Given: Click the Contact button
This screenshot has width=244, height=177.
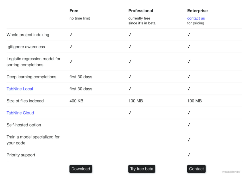Looking at the screenshot, I should tap(196, 169).
